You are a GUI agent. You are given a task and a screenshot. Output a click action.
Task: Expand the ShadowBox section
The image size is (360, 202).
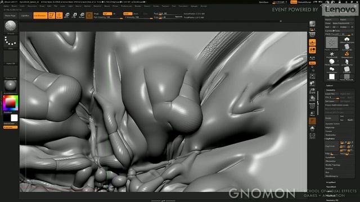(x=331, y=135)
